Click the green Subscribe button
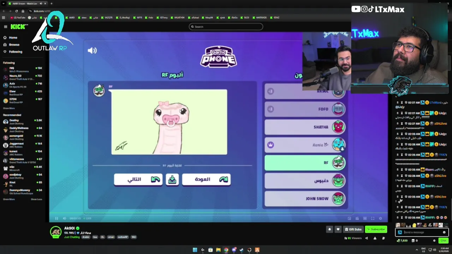This screenshot has width=452, height=254. click(376, 229)
